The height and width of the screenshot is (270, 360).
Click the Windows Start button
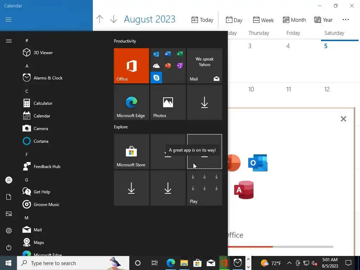[x=8, y=263]
